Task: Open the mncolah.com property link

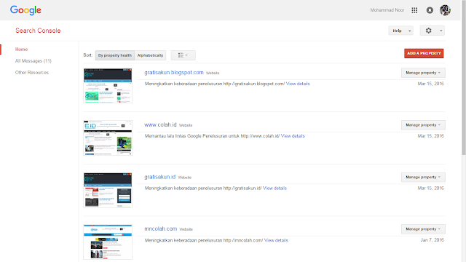Action: click(x=160, y=229)
